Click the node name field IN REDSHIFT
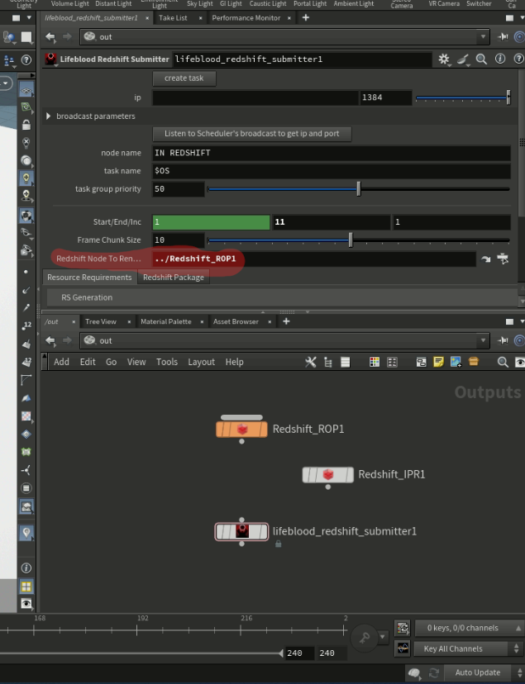Viewport: 525px width, 684px height. click(x=332, y=153)
